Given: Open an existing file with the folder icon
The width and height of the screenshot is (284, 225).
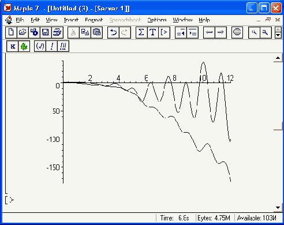Looking at the screenshot, I should tap(23, 32).
